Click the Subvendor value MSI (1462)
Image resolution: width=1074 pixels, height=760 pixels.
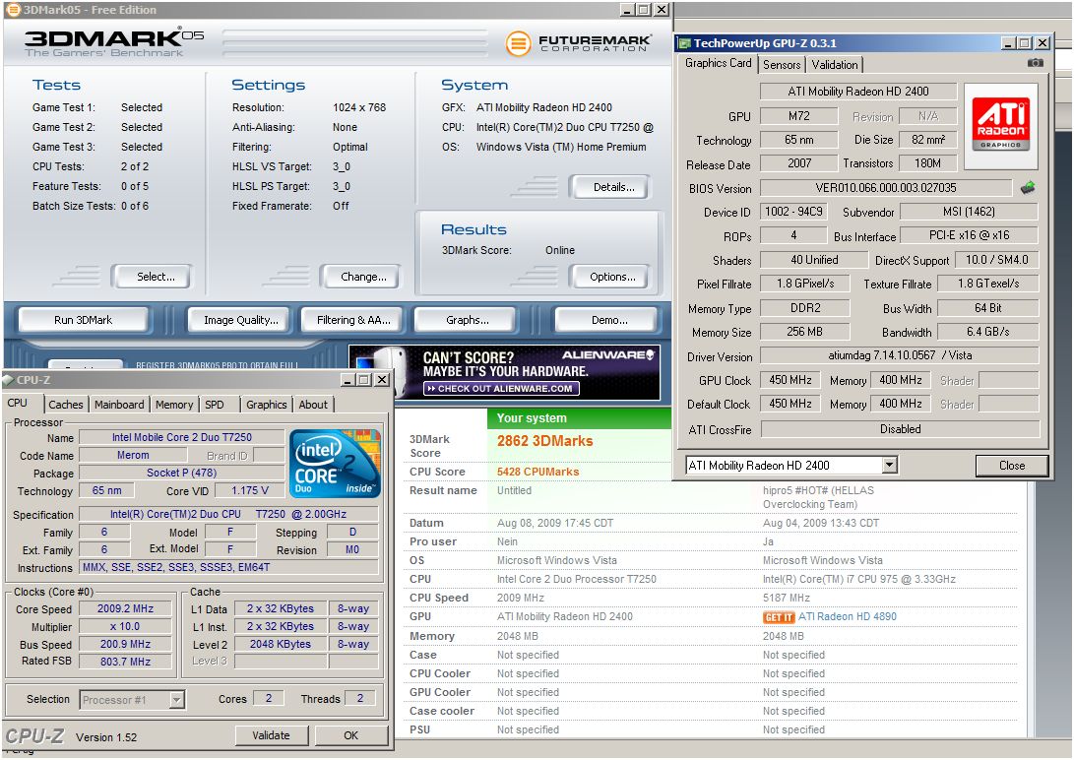[x=969, y=212]
